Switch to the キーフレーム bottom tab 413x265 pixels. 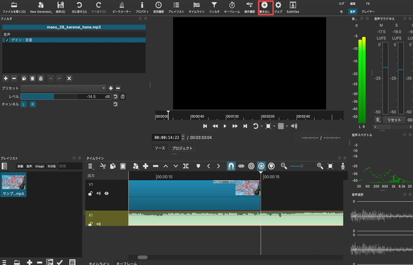pos(127,263)
